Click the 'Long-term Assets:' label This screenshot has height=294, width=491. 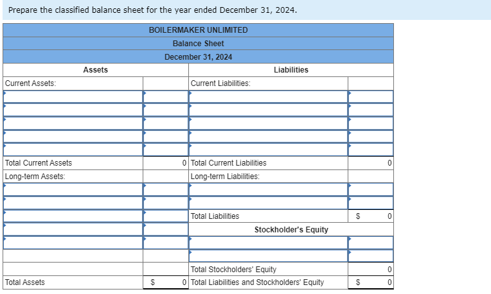[x=35, y=177]
